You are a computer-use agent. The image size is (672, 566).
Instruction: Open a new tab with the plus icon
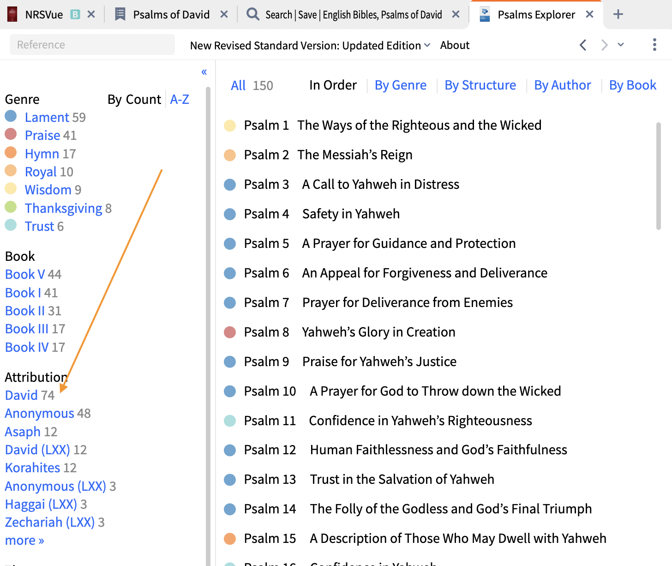click(618, 14)
